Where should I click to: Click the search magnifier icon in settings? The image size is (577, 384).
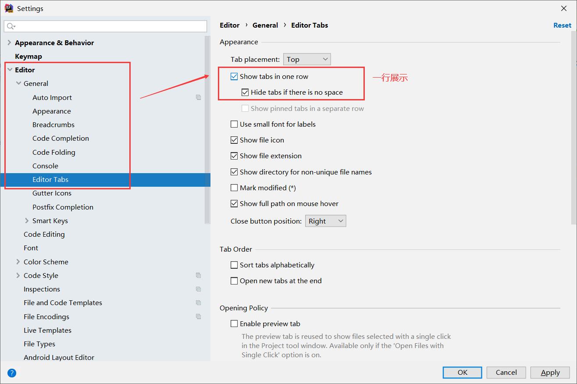click(x=11, y=26)
